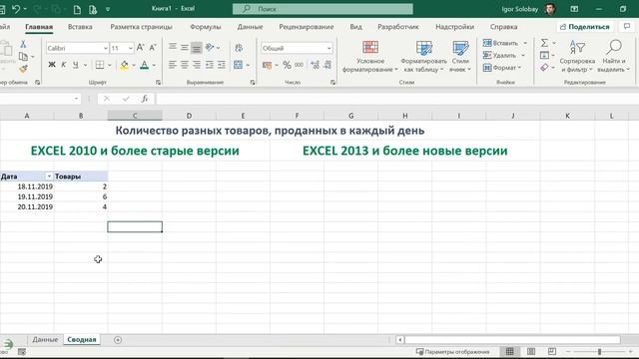Switch to the Рецензирование tab
The image size is (639, 359).
pyautogui.click(x=307, y=27)
